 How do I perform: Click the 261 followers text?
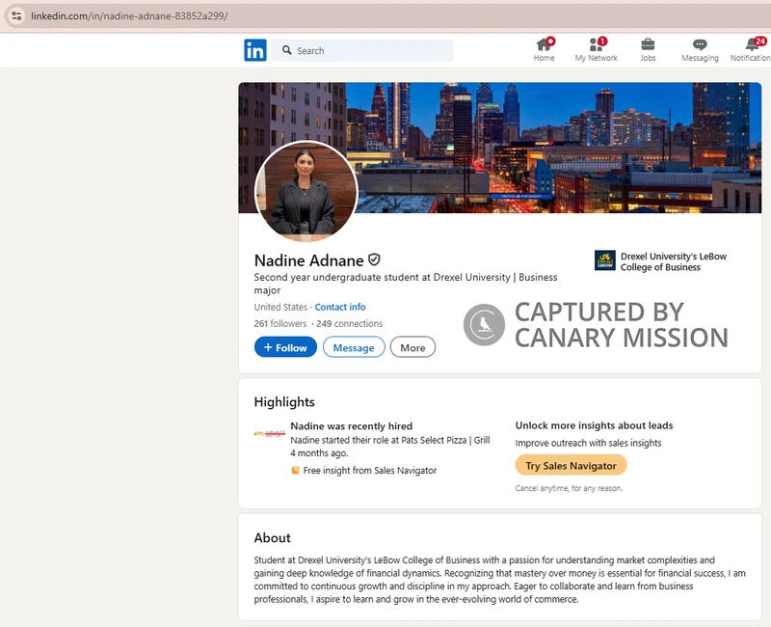coord(280,324)
